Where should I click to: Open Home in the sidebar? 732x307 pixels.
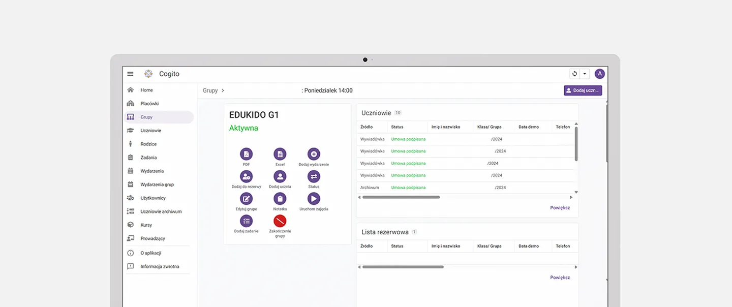pyautogui.click(x=159, y=90)
